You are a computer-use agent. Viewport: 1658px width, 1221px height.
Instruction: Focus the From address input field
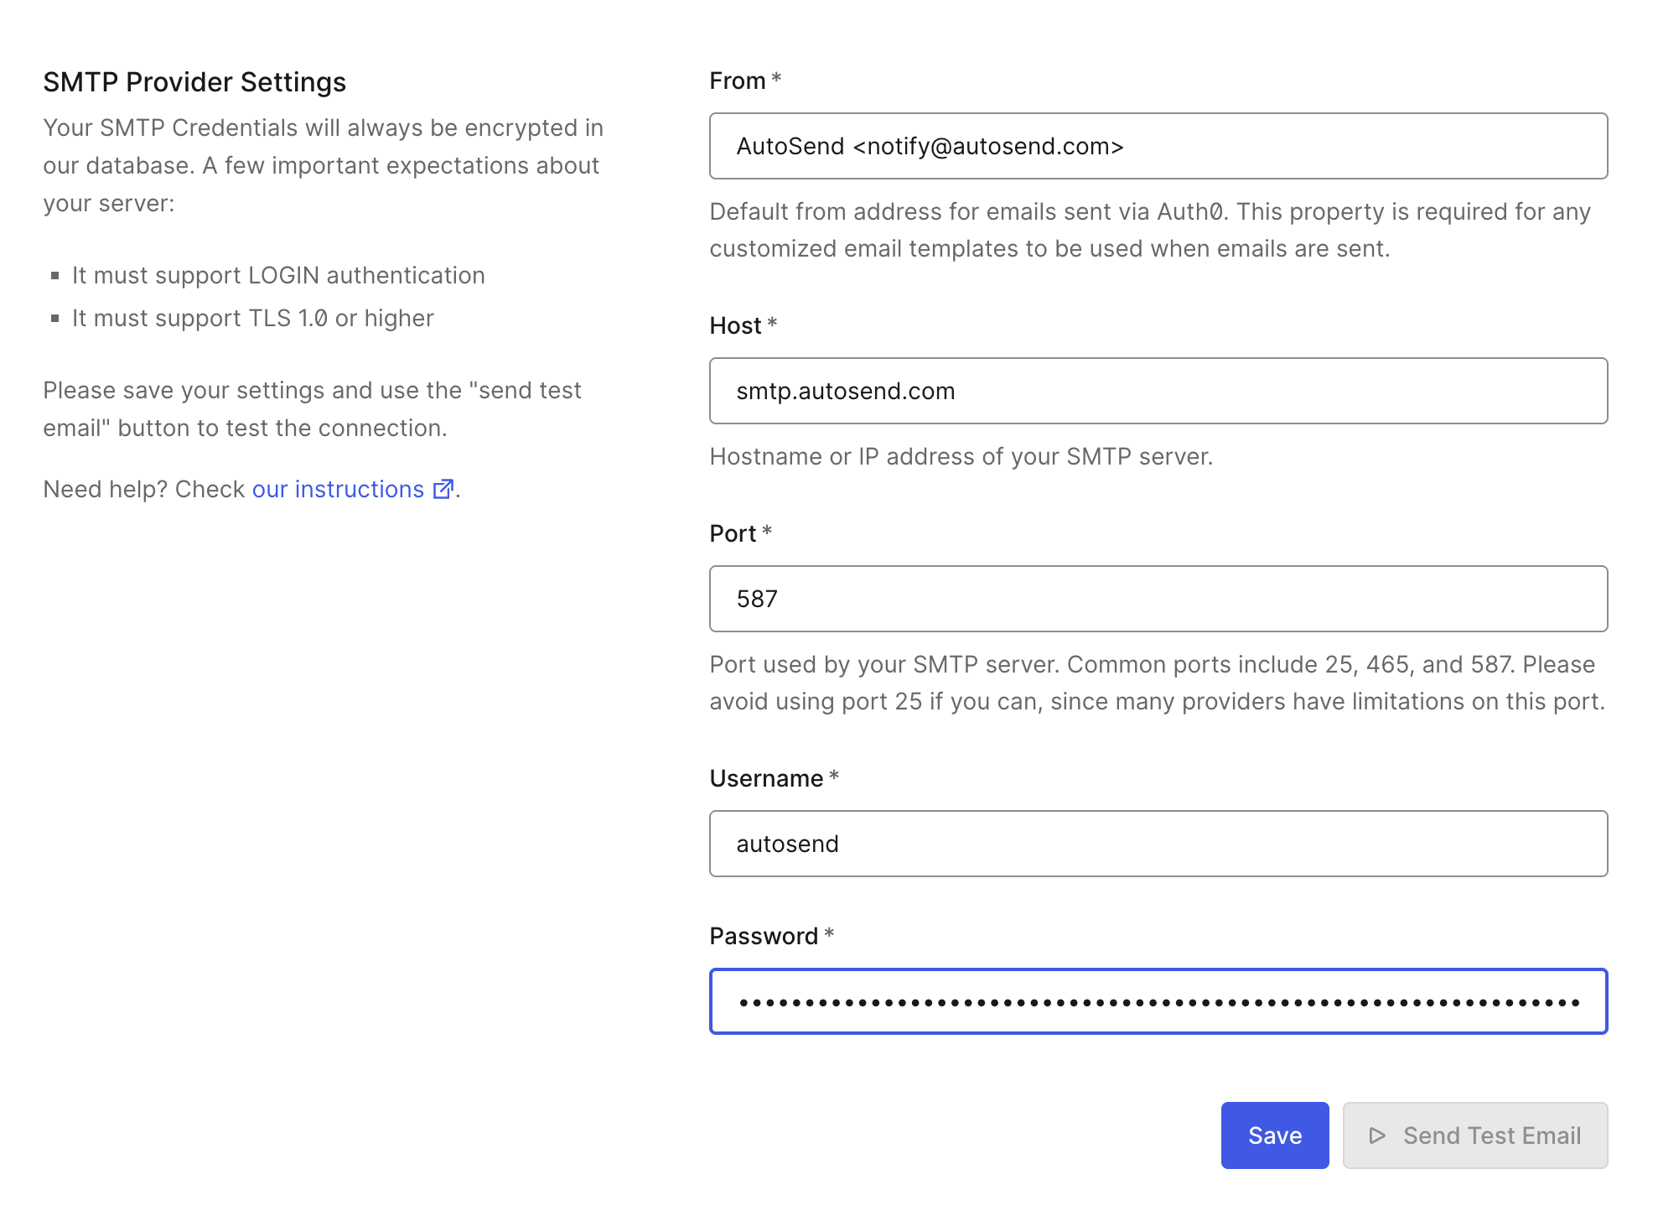tap(1158, 146)
